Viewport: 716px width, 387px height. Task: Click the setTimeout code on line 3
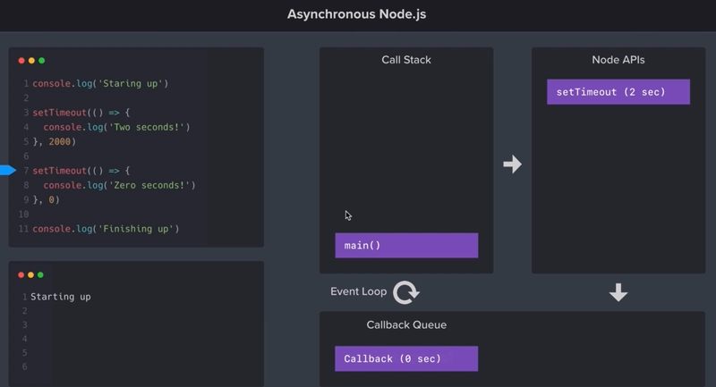point(81,113)
